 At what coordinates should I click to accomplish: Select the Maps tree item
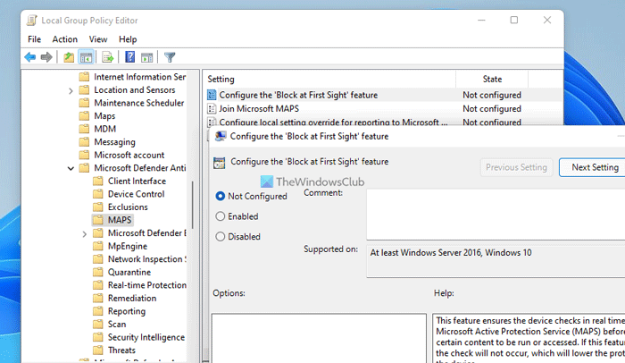[104, 116]
